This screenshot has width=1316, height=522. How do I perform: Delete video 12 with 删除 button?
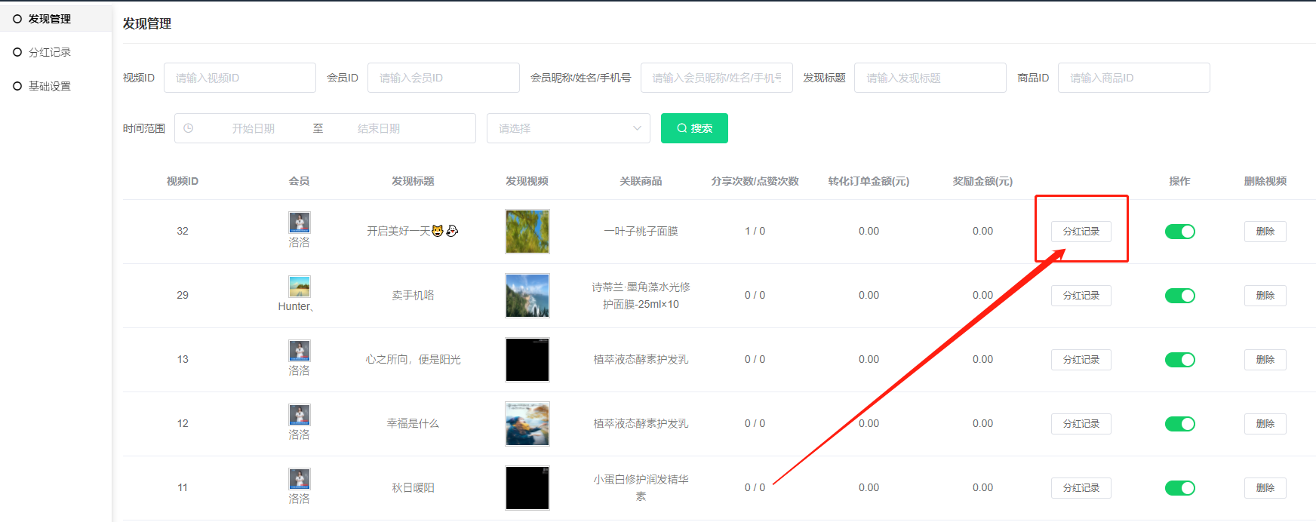(x=1265, y=424)
